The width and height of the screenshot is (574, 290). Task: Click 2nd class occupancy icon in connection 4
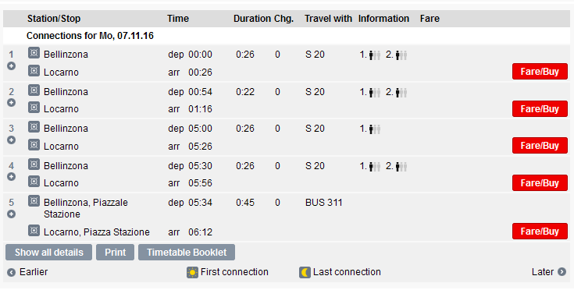coord(401,167)
